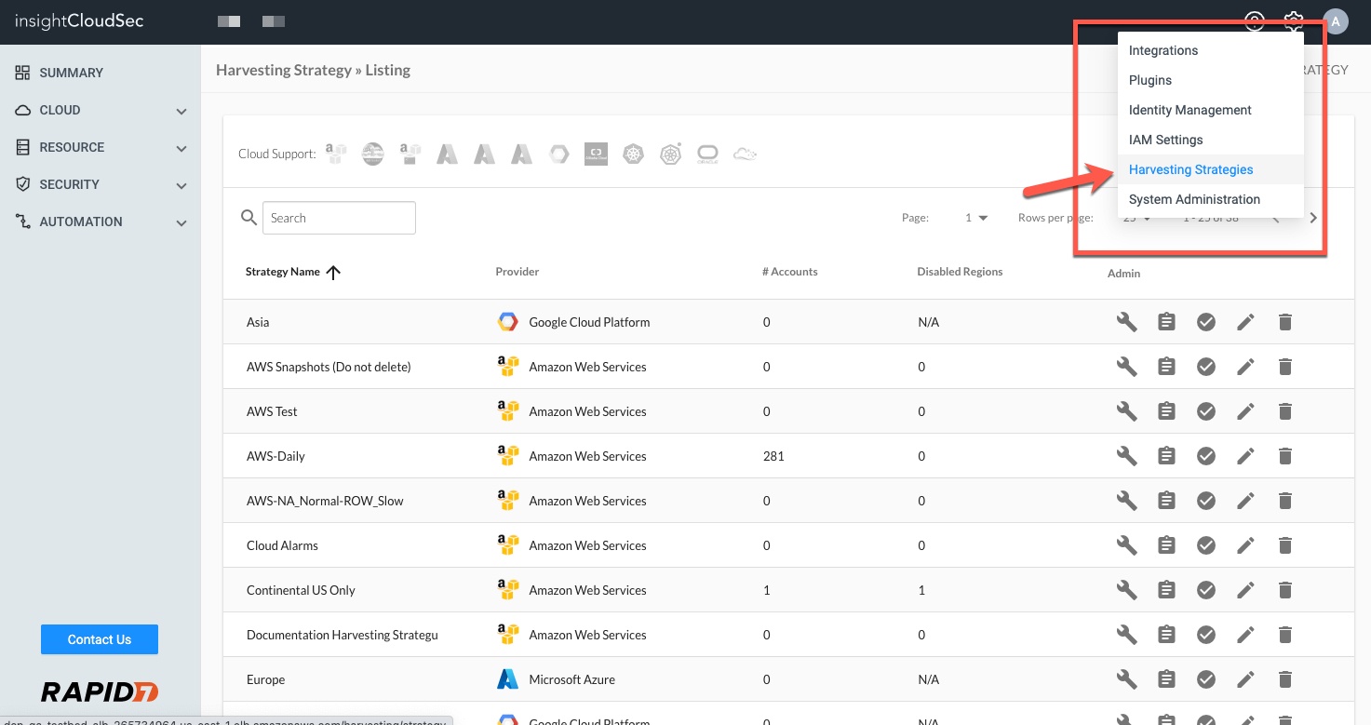Click checkmark circle icon for Asia strategy

1206,322
